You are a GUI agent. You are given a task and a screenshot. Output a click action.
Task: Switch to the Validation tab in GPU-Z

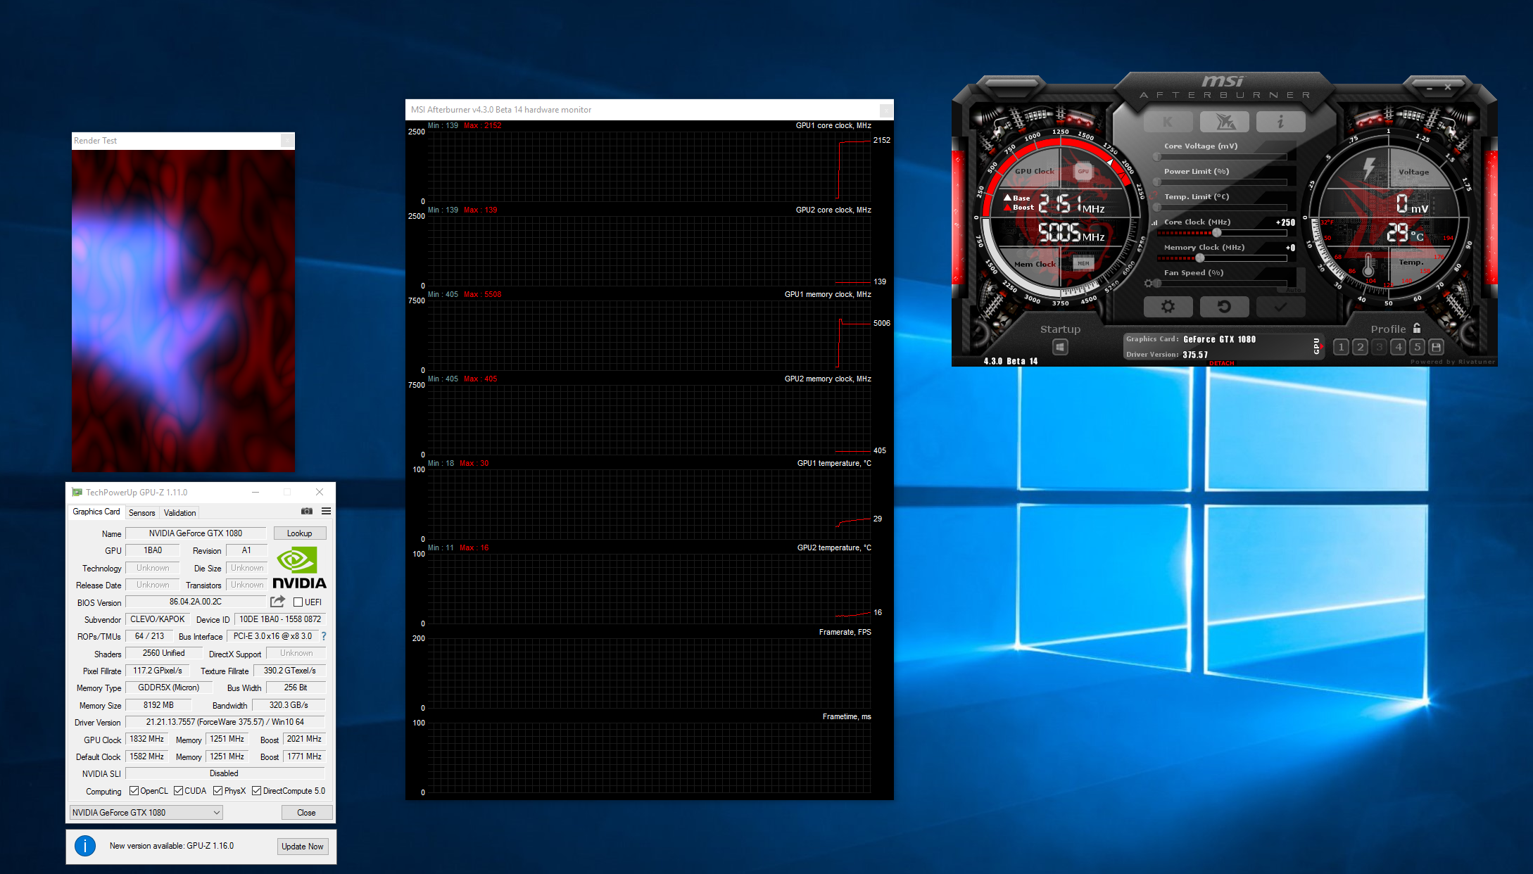pyautogui.click(x=179, y=512)
